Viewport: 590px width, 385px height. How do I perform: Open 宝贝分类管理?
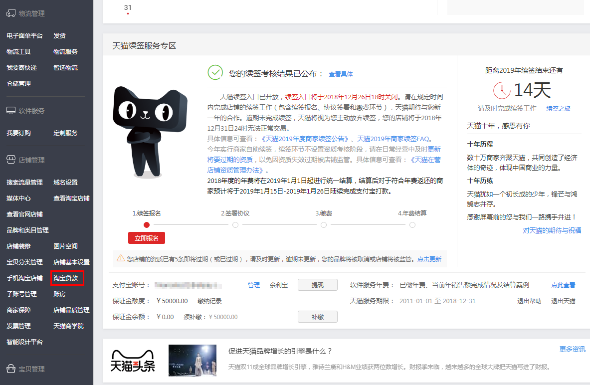(24, 262)
